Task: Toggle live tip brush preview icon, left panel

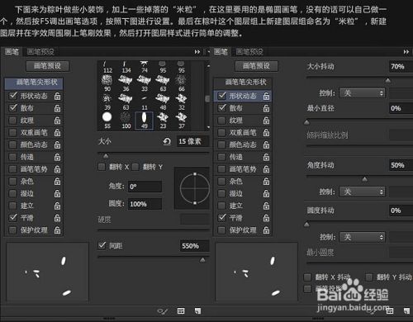Action: (162, 311)
